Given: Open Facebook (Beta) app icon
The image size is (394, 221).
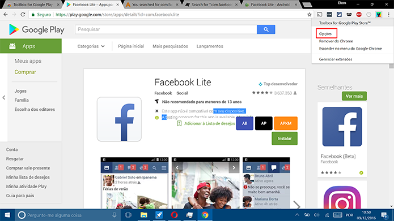Looking at the screenshot, I should pos(342,127).
